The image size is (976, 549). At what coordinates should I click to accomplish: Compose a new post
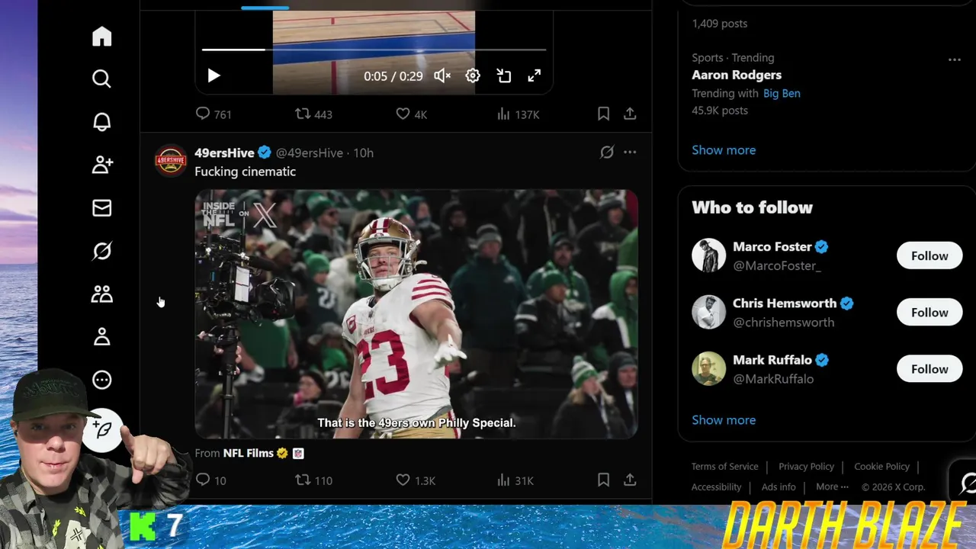coord(104,431)
